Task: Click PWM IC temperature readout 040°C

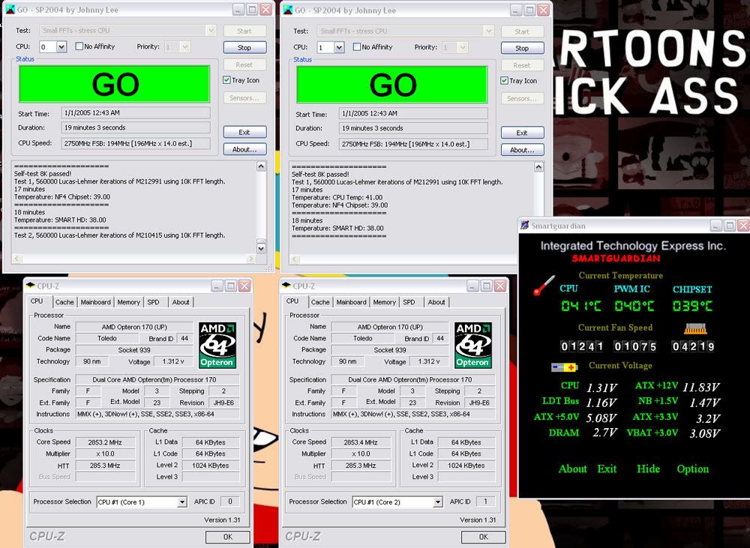Action: pyautogui.click(x=634, y=306)
